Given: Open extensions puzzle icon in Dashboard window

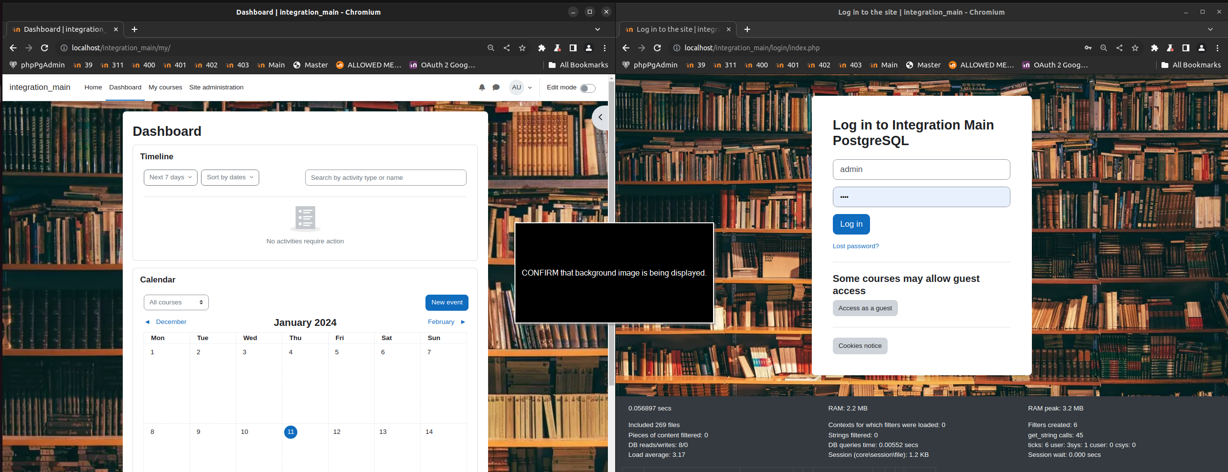Looking at the screenshot, I should click(x=542, y=48).
